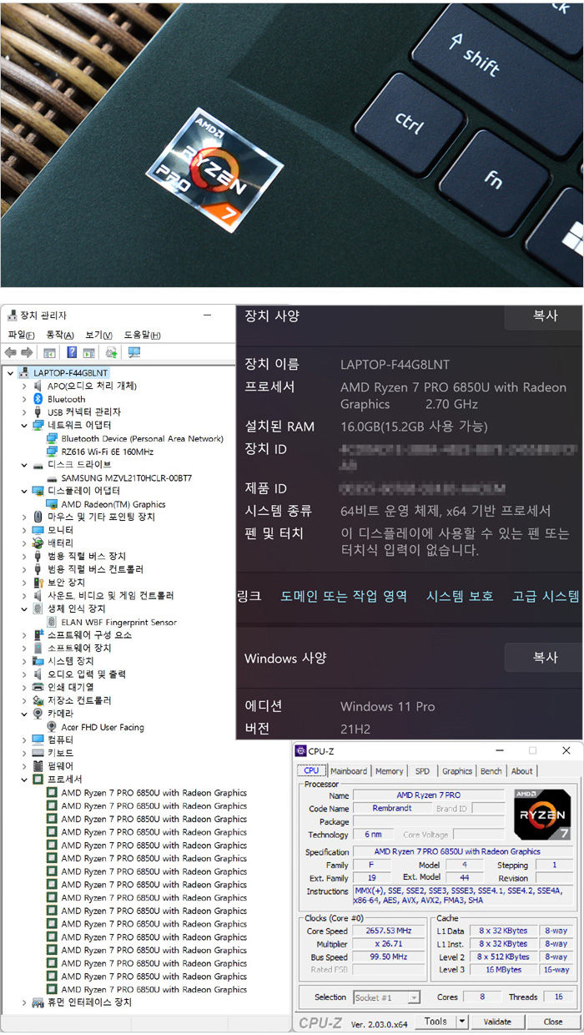Open the 고급 시스템 link
The image size is (584, 1035).
(546, 596)
